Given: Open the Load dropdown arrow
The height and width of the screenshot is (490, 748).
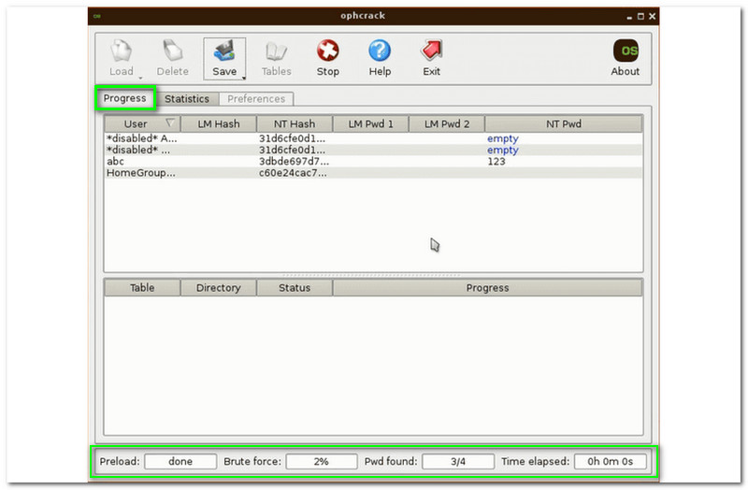Looking at the screenshot, I should [141, 78].
